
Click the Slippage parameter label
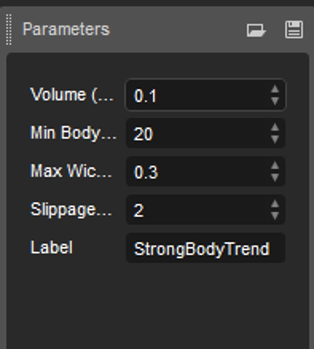point(71,209)
